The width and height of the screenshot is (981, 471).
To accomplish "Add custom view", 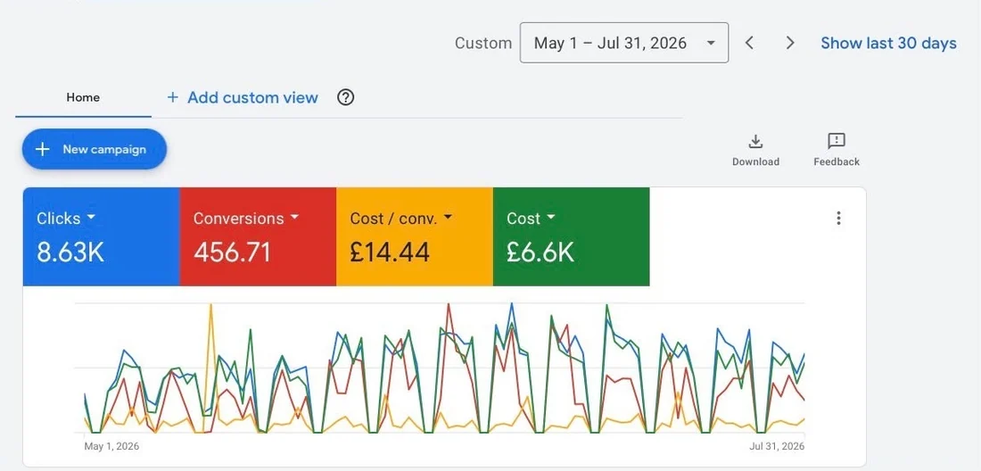I will coord(242,97).
